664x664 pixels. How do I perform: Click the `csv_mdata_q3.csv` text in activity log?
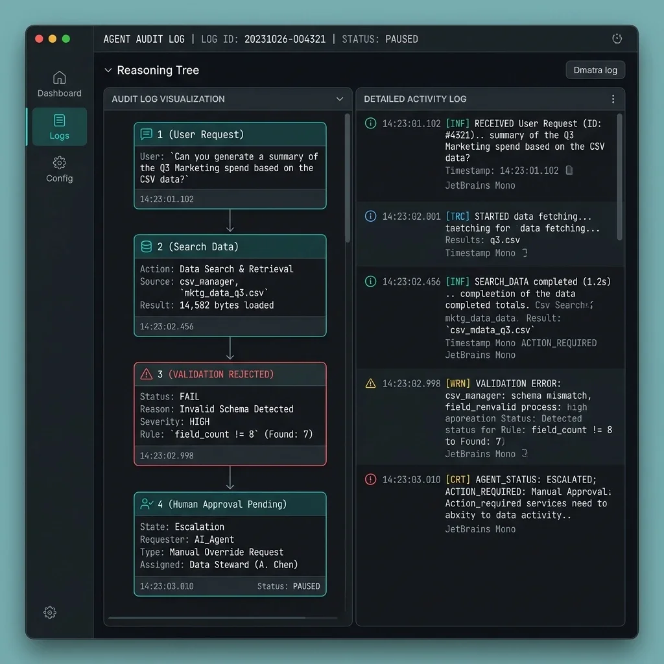(490, 330)
